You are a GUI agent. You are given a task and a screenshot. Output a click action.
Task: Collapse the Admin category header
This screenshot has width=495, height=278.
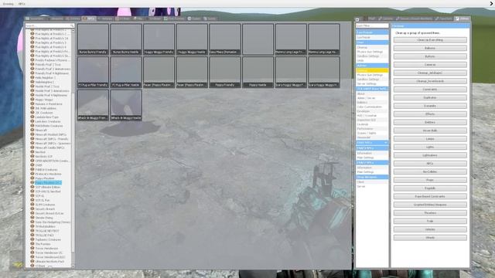point(372,66)
